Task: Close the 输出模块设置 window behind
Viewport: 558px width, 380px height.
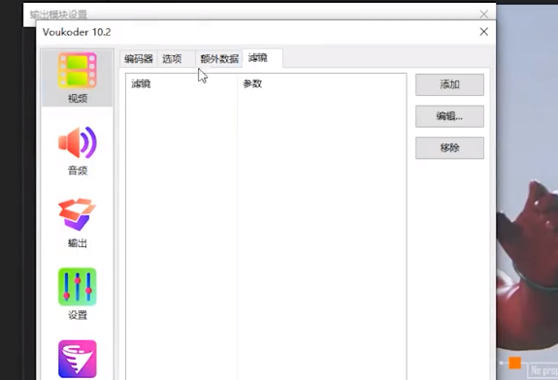Action: (483, 14)
